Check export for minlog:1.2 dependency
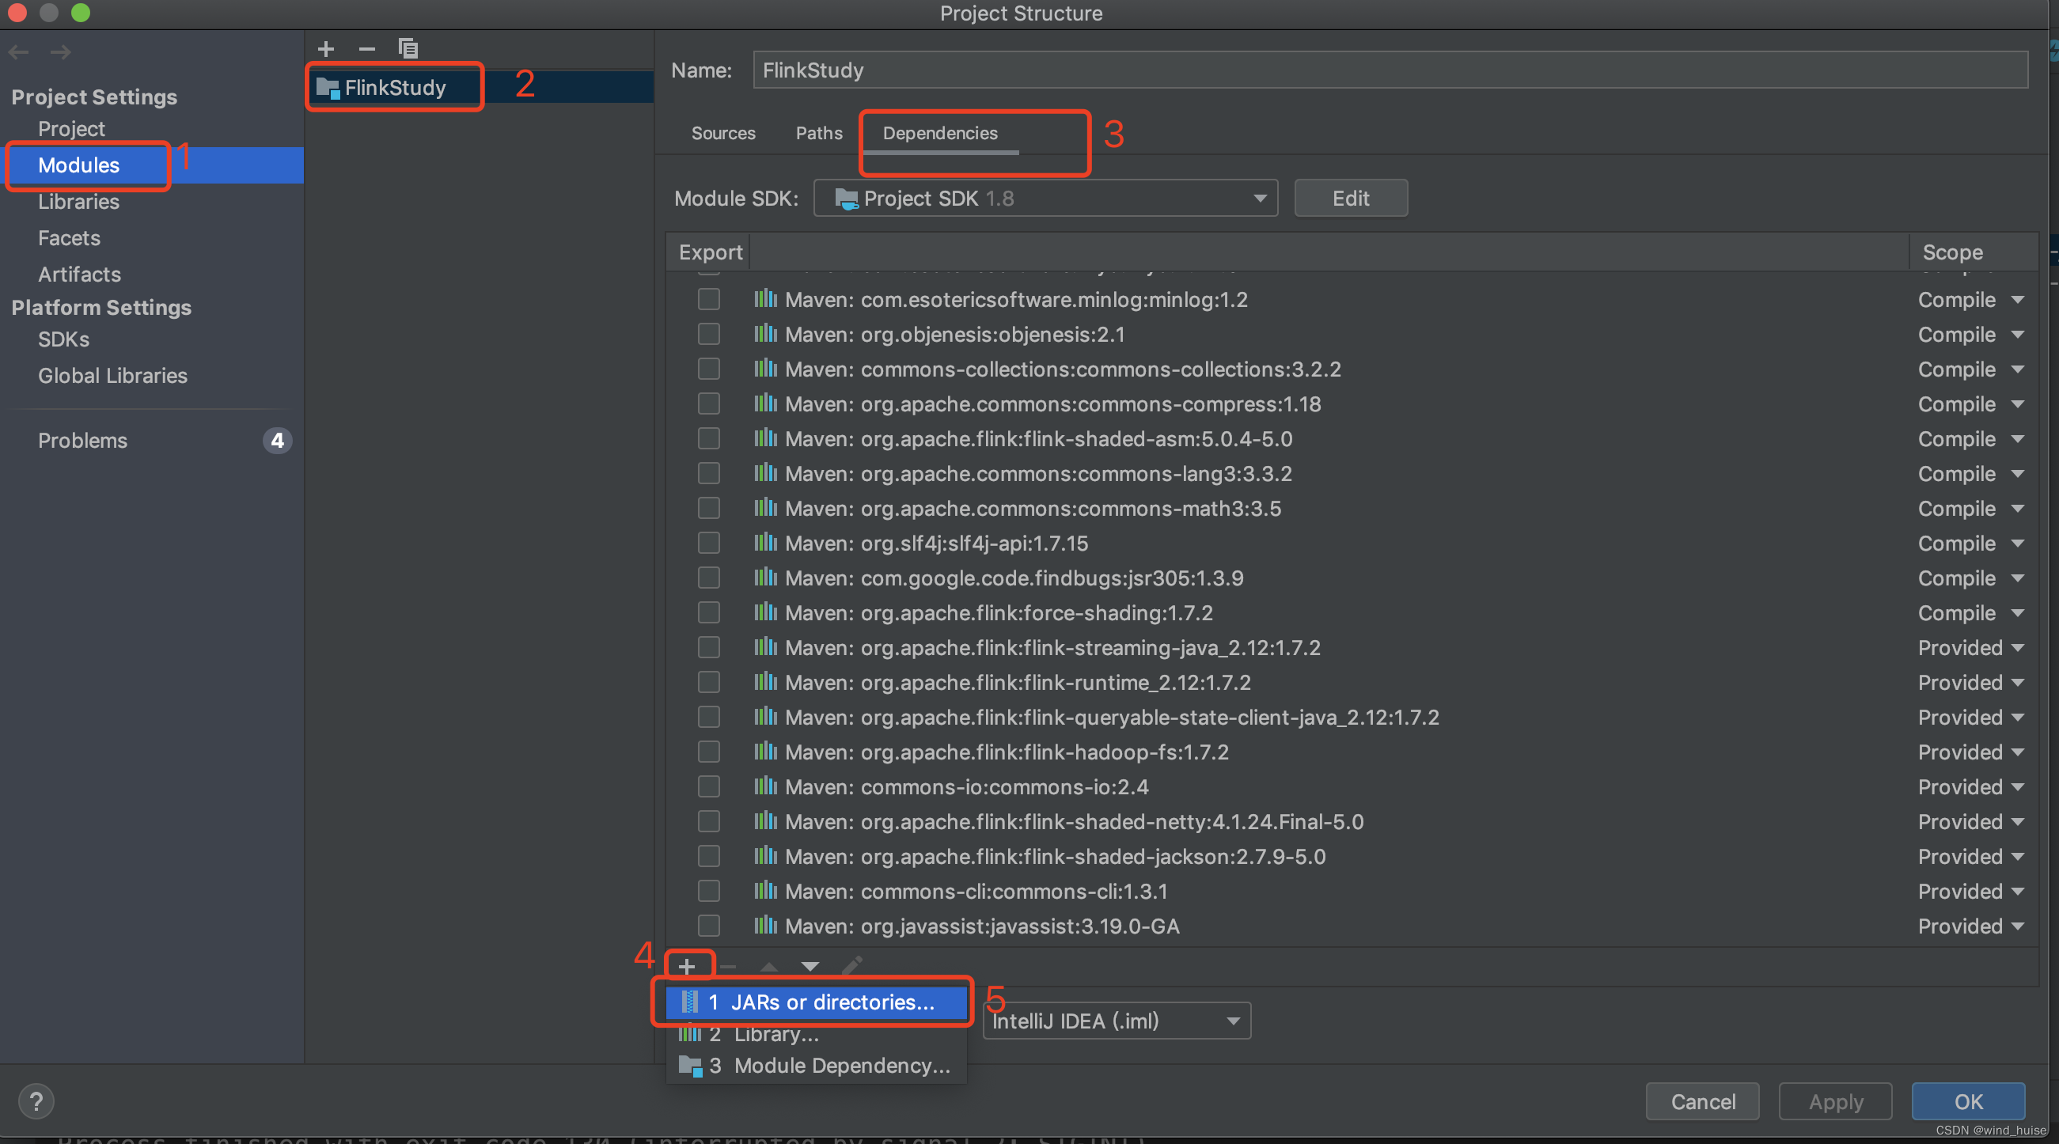This screenshot has width=2059, height=1144. 708,300
